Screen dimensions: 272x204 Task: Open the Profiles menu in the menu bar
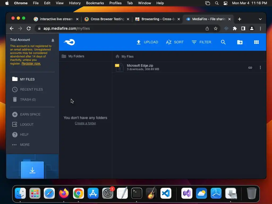click(115, 3)
